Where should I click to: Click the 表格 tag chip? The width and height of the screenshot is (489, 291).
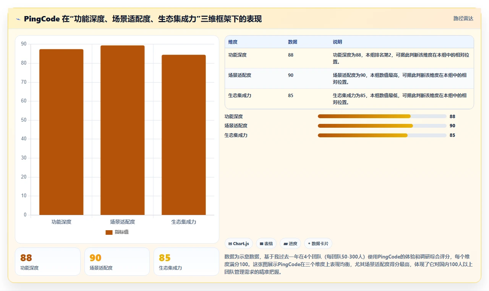266,244
